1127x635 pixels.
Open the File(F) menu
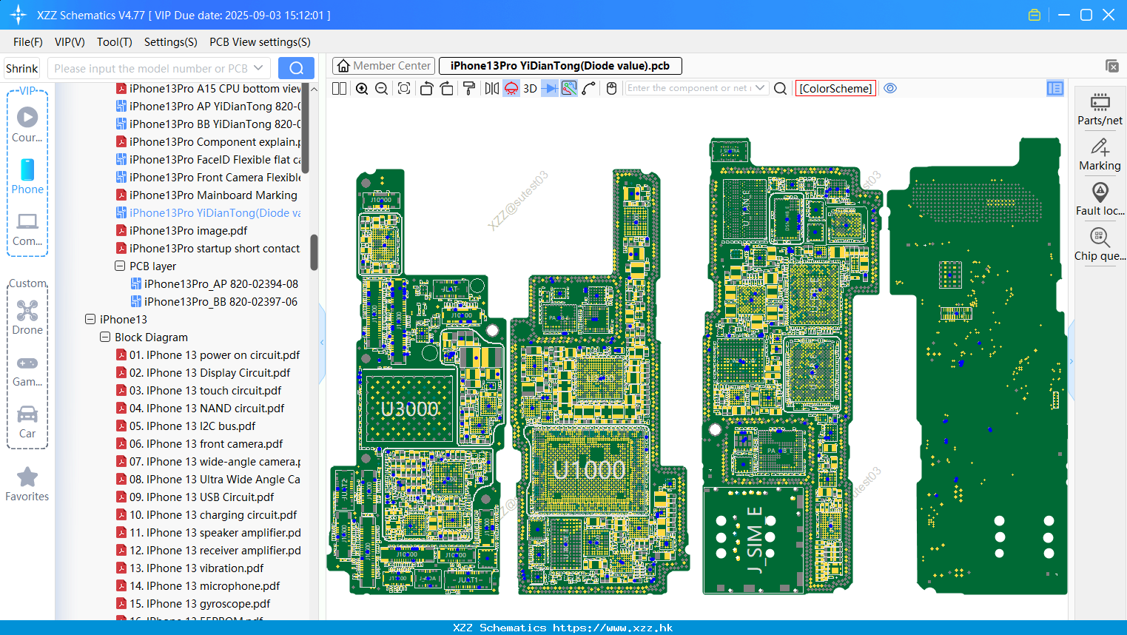tap(28, 42)
